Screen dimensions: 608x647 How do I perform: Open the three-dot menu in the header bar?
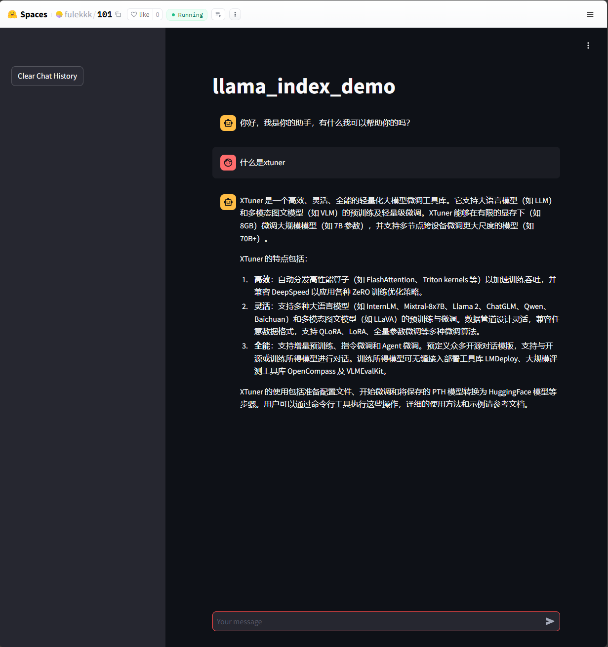pyautogui.click(x=235, y=14)
